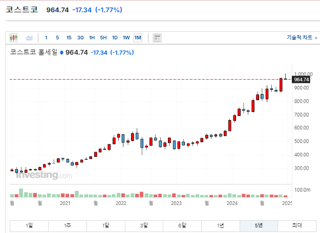Click the 1,000.00 price axis label
This screenshot has width=320, height=233.
(303, 74)
